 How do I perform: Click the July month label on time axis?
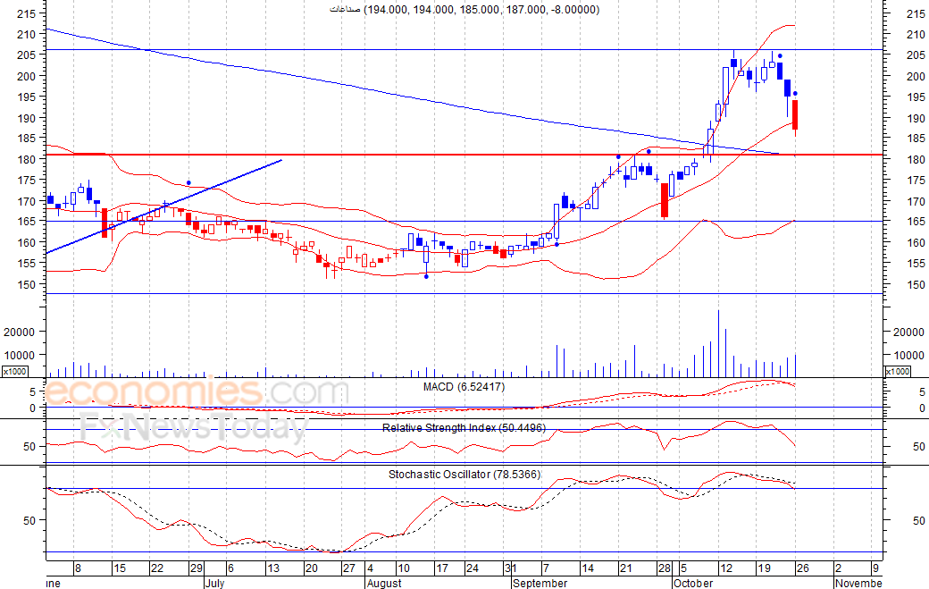pos(213,583)
